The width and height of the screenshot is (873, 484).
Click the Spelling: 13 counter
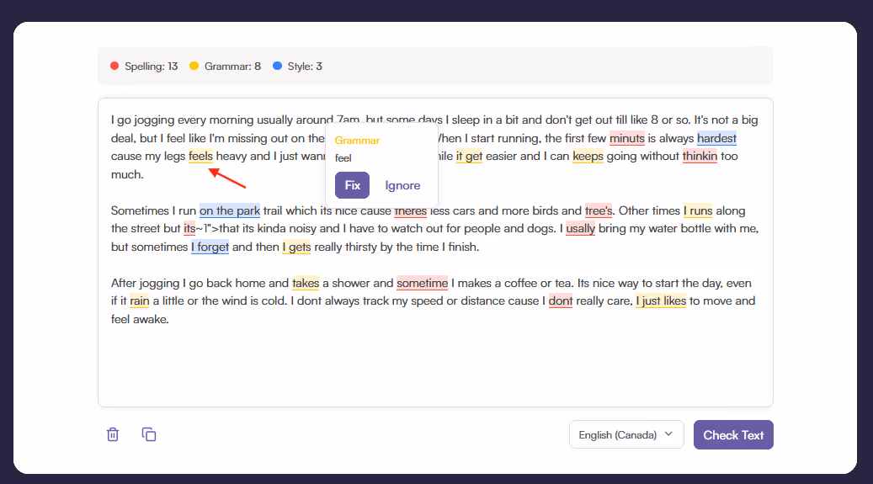coord(144,66)
